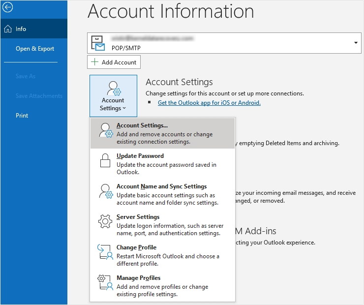Click the green plus icon on Add Account
This screenshot has width=364, height=305.
tap(94, 62)
